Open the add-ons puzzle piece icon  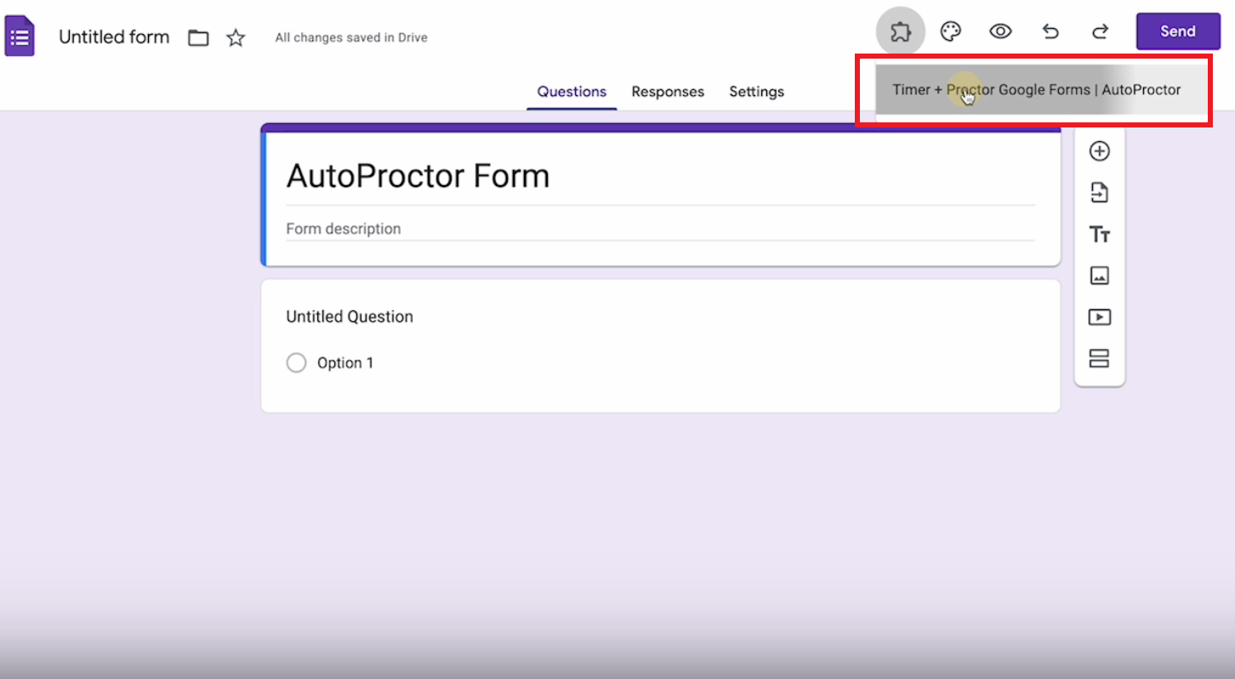click(x=900, y=32)
